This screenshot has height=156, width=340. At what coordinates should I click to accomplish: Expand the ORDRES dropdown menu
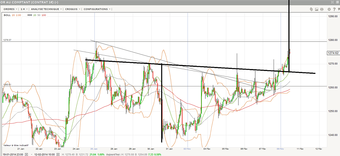click(10, 9)
